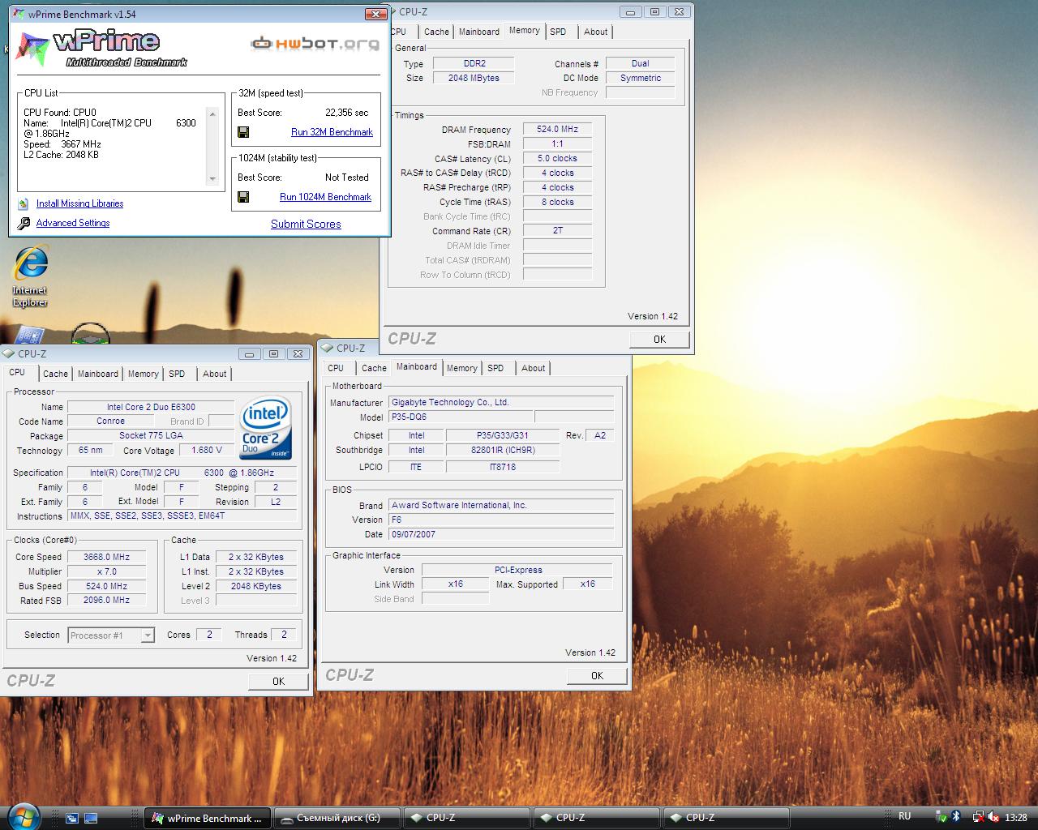Click the Multiplier value x 7.0

point(106,571)
